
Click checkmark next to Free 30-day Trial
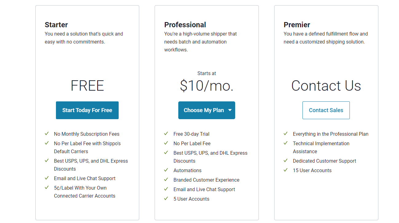tap(166, 134)
